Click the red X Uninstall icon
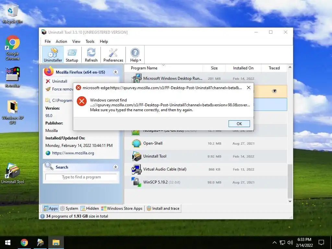The height and width of the screenshot is (249, 332). click(48, 81)
